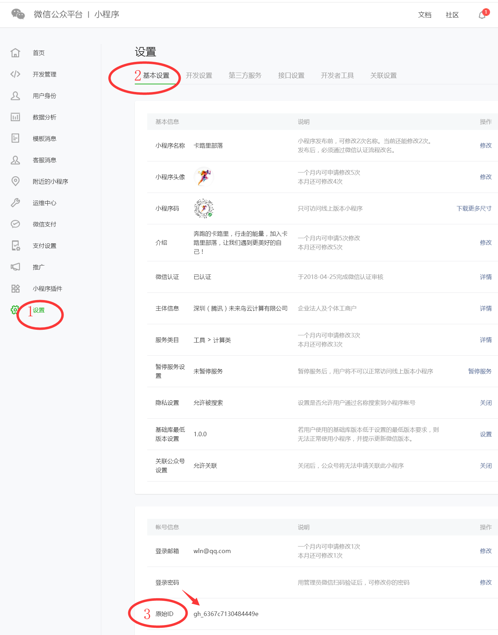This screenshot has height=635, width=498.
Task: Click 修改 for 登录密码
Action: pos(486,582)
